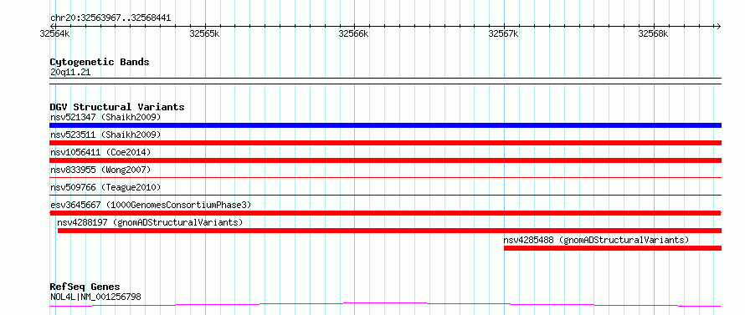
Task: Click the magenta NOL4L gene track line
Action: 385,304
